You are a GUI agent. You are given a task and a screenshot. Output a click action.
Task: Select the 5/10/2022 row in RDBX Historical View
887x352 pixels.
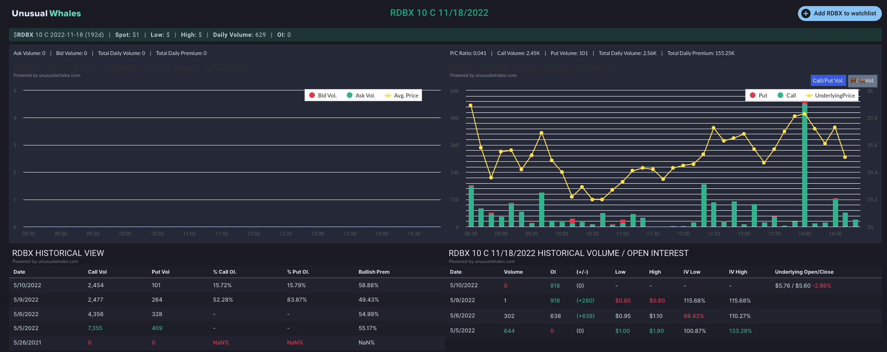(227, 285)
